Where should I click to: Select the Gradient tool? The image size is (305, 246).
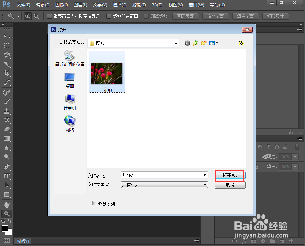coord(6,138)
